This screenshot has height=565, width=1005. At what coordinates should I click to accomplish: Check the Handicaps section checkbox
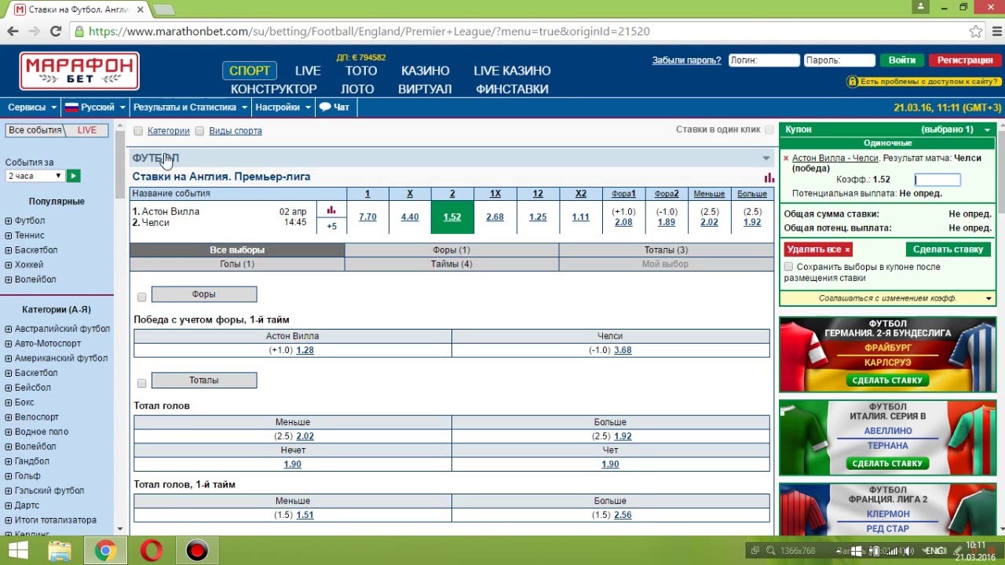pos(142,297)
